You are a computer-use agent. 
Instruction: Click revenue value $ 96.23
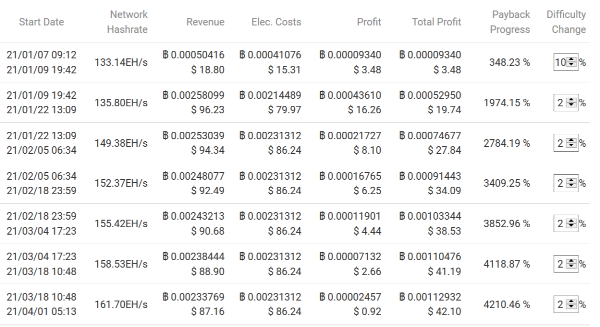click(207, 110)
